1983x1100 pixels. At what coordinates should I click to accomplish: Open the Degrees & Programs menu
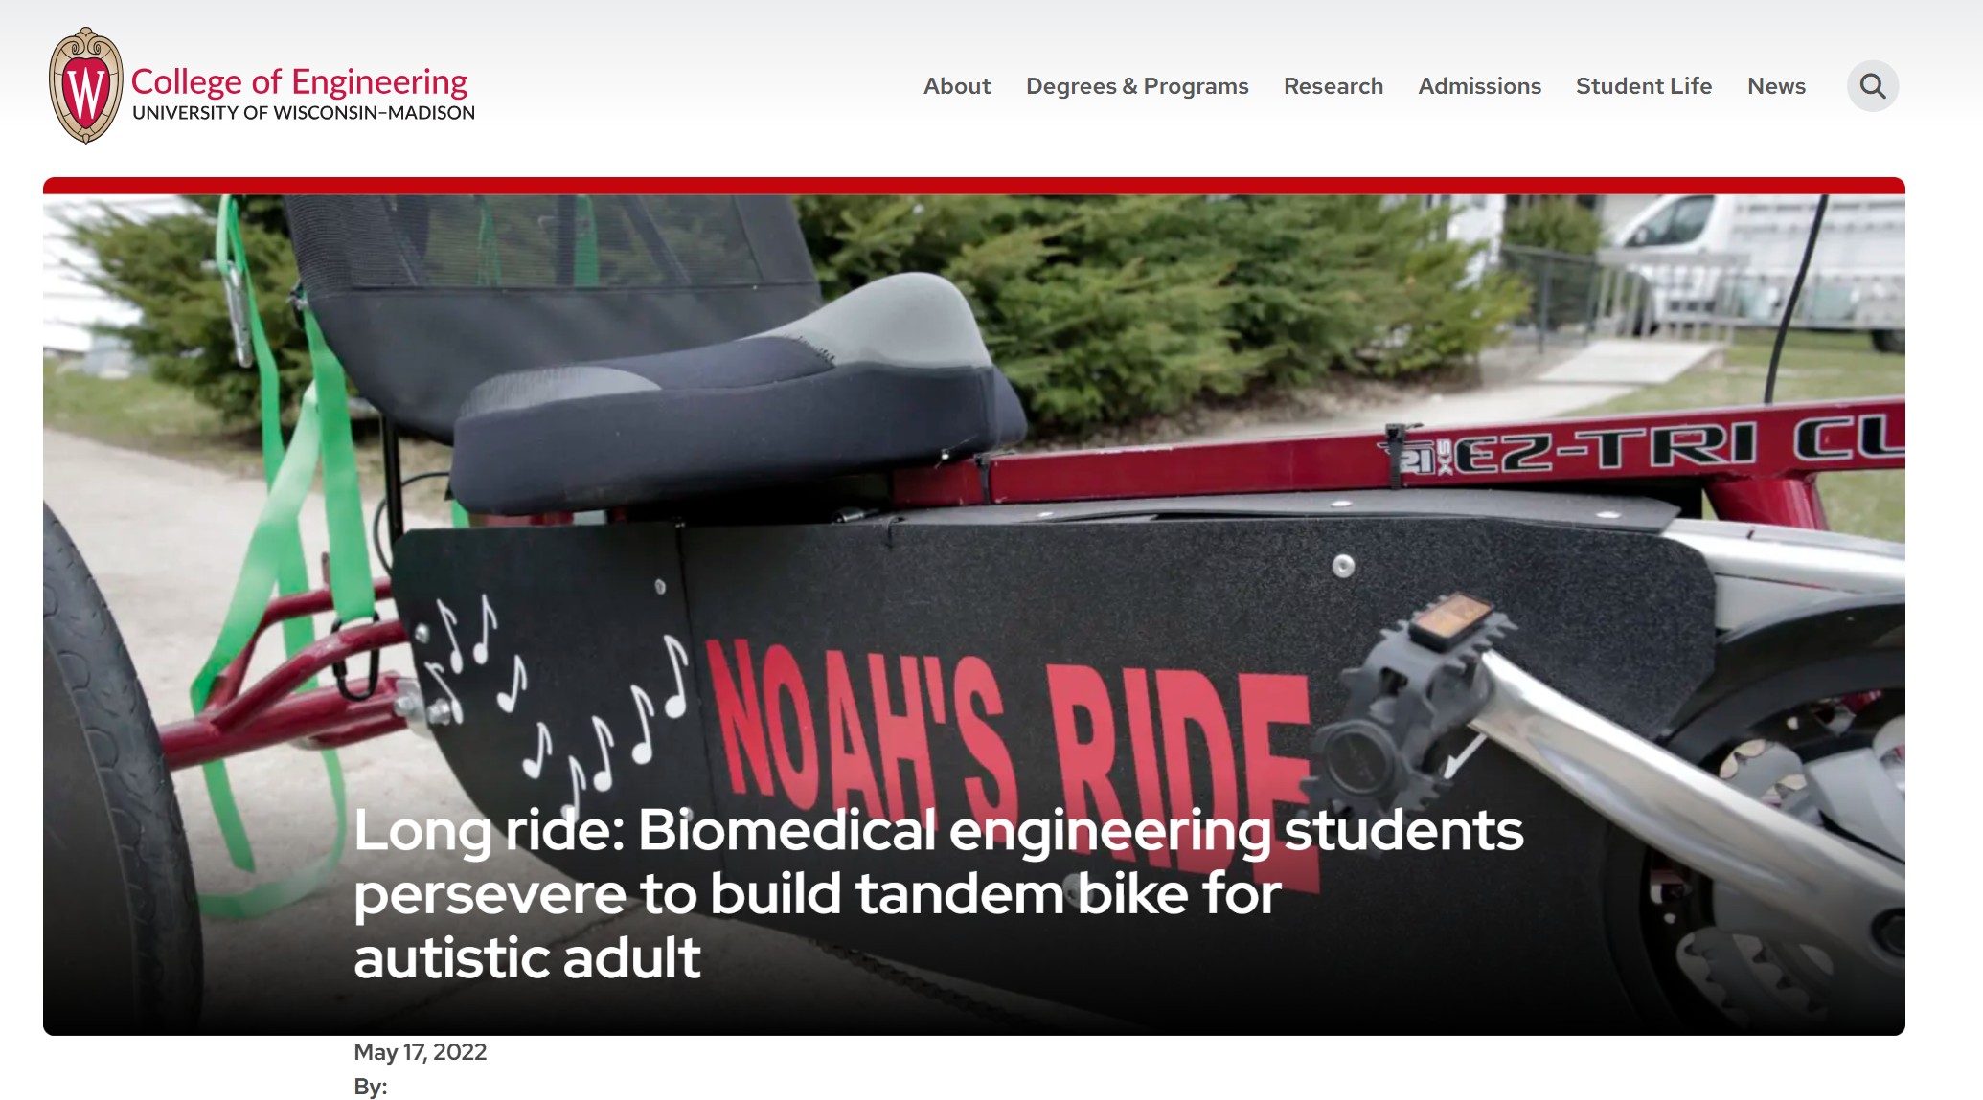(x=1137, y=86)
